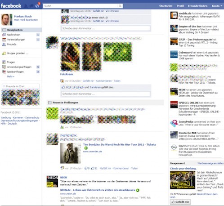
Task: Click Nachrichten icon in sidebar
Action: (4, 35)
